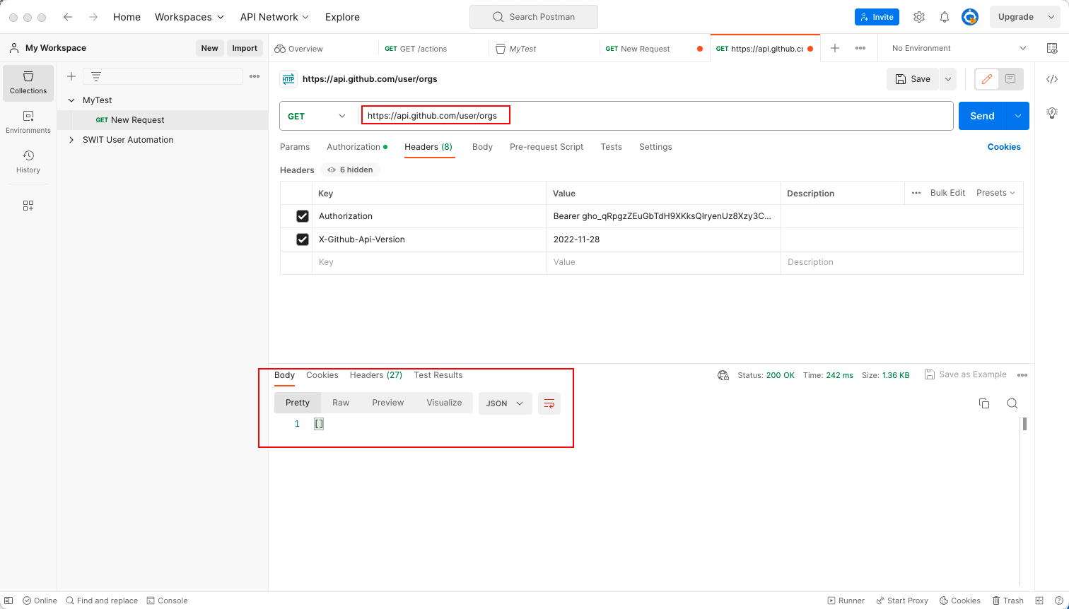1069x609 pixels.
Task: Click the blue Send button
Action: [x=982, y=116]
